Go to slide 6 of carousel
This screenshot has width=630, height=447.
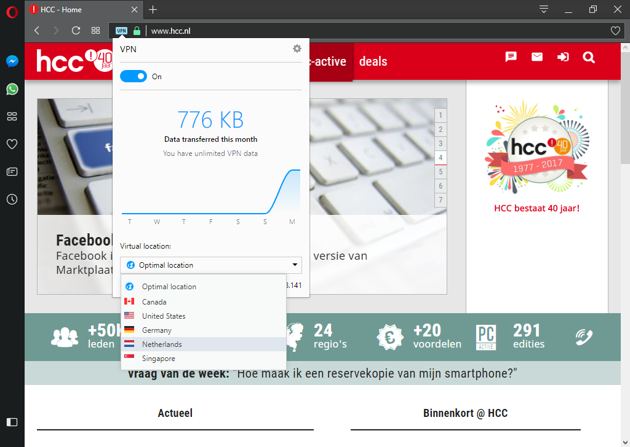(441, 185)
